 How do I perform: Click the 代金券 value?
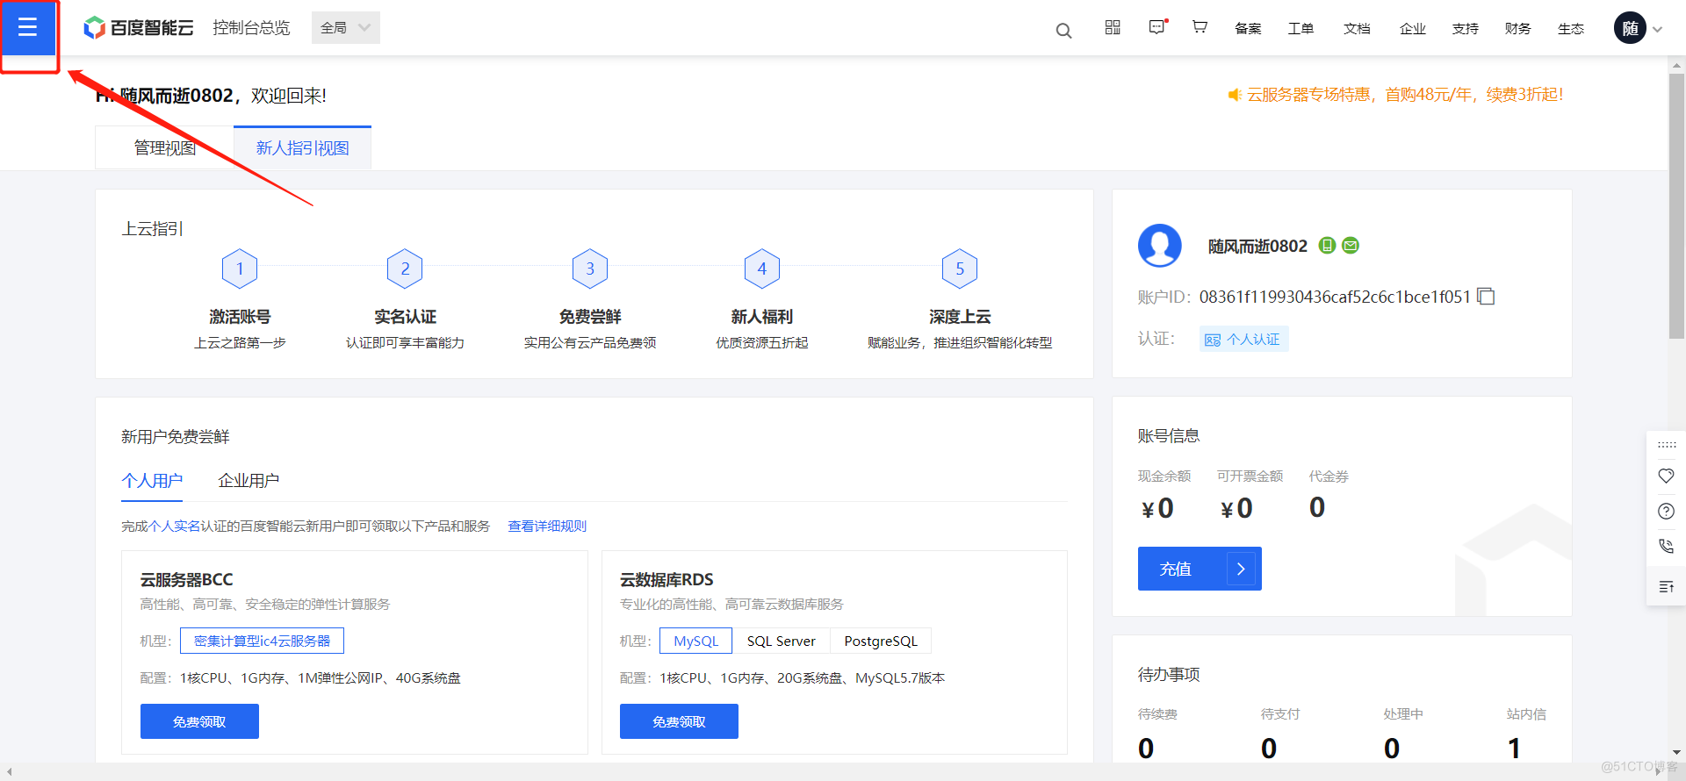click(x=1317, y=507)
